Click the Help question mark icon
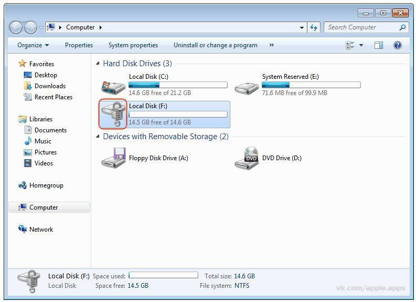Image resolution: width=416 pixels, height=302 pixels. coord(397,45)
